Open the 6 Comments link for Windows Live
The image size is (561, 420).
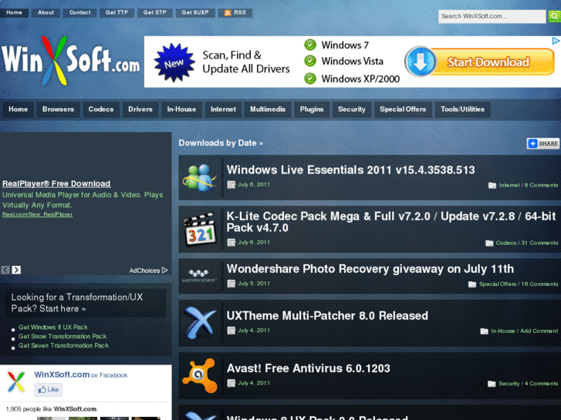[541, 185]
